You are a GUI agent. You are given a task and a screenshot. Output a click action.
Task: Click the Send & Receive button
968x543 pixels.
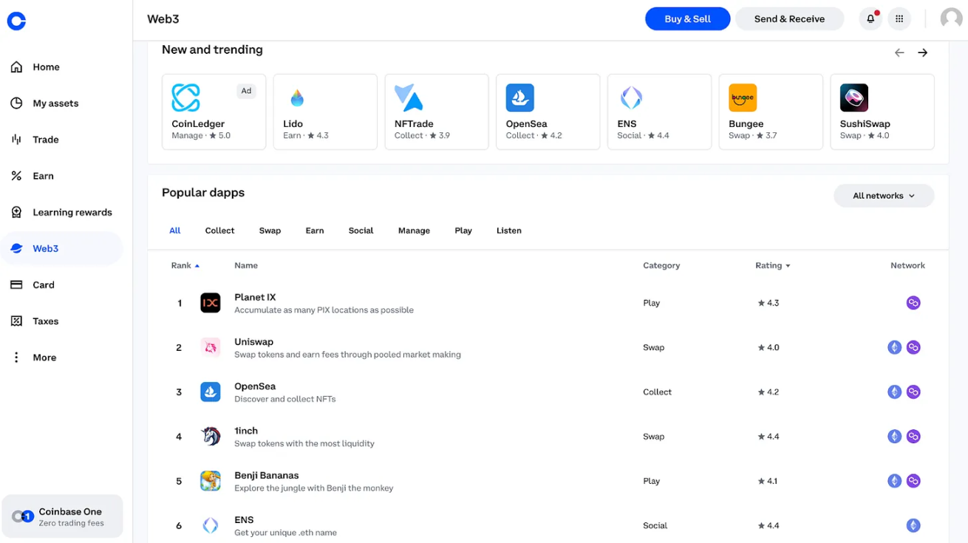click(789, 18)
